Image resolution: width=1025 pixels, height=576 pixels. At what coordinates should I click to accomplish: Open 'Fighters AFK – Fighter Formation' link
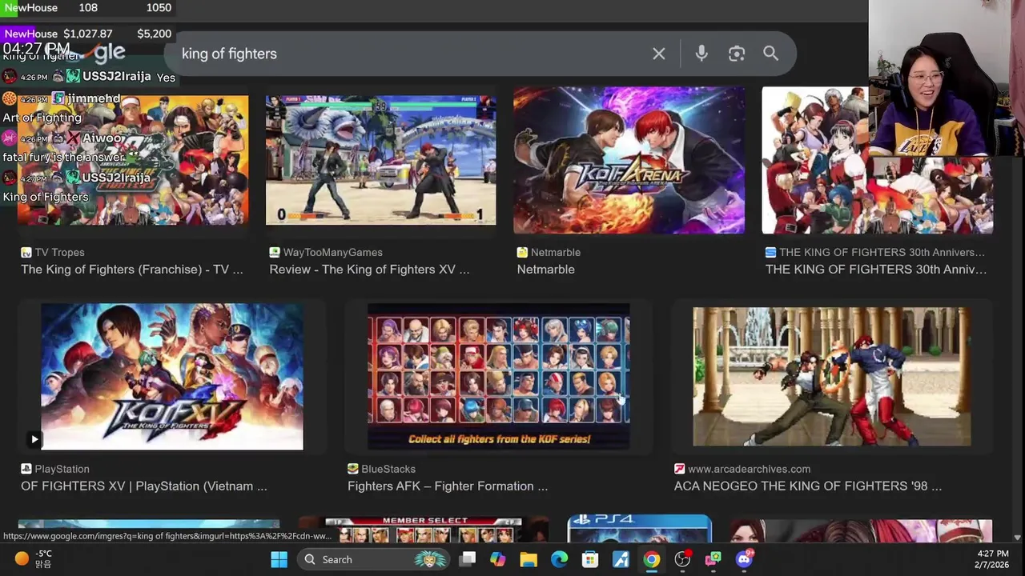click(x=448, y=486)
